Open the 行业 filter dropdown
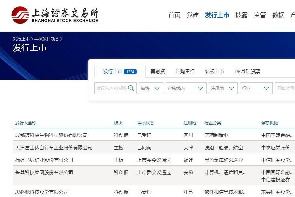Viewport: 295px width, 197px height. pos(256,88)
